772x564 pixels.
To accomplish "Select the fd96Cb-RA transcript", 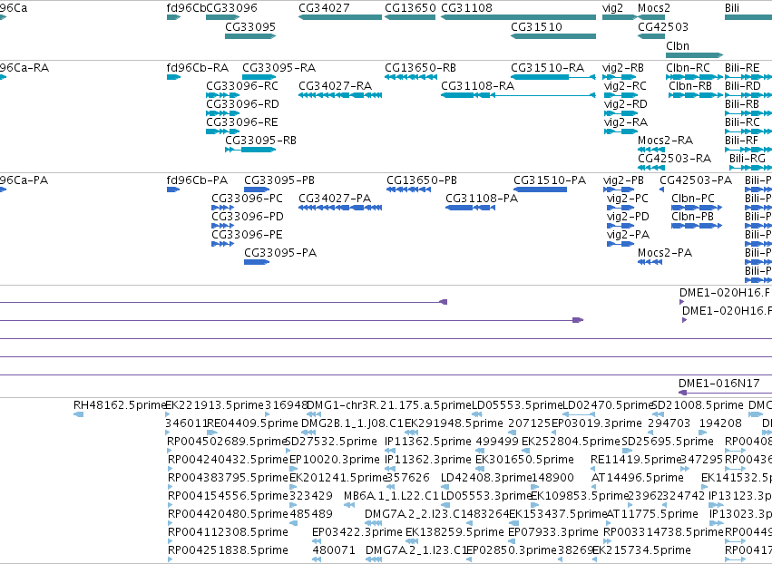I will (x=173, y=77).
